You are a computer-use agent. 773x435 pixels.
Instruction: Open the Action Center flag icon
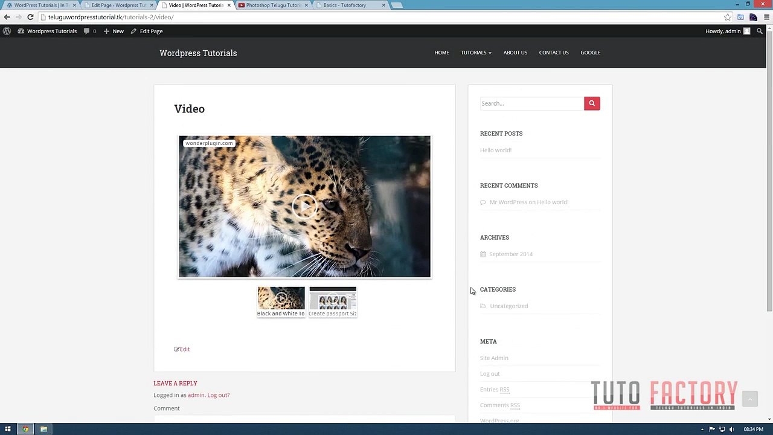(713, 429)
